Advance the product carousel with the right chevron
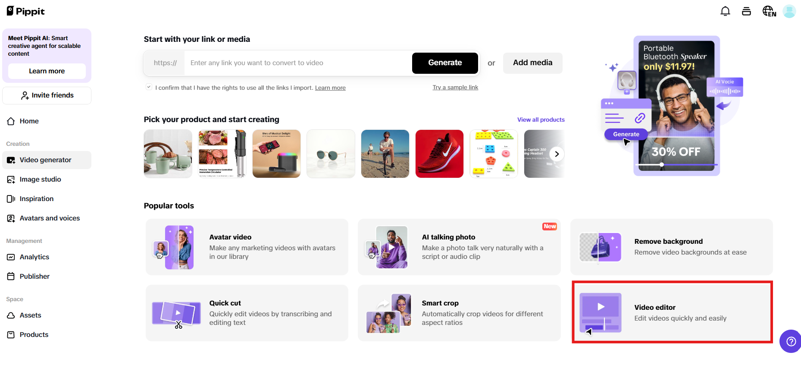The height and width of the screenshot is (365, 801). pos(557,154)
